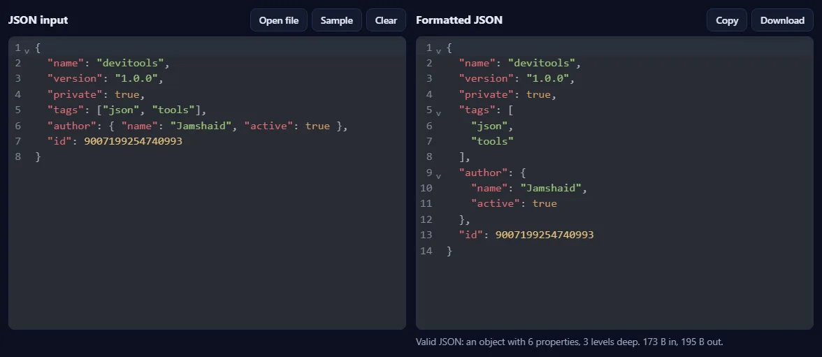Screen dimensions: 822x357
Task: Click "Jamshaid" value in Formatted JSON
Action: point(551,188)
